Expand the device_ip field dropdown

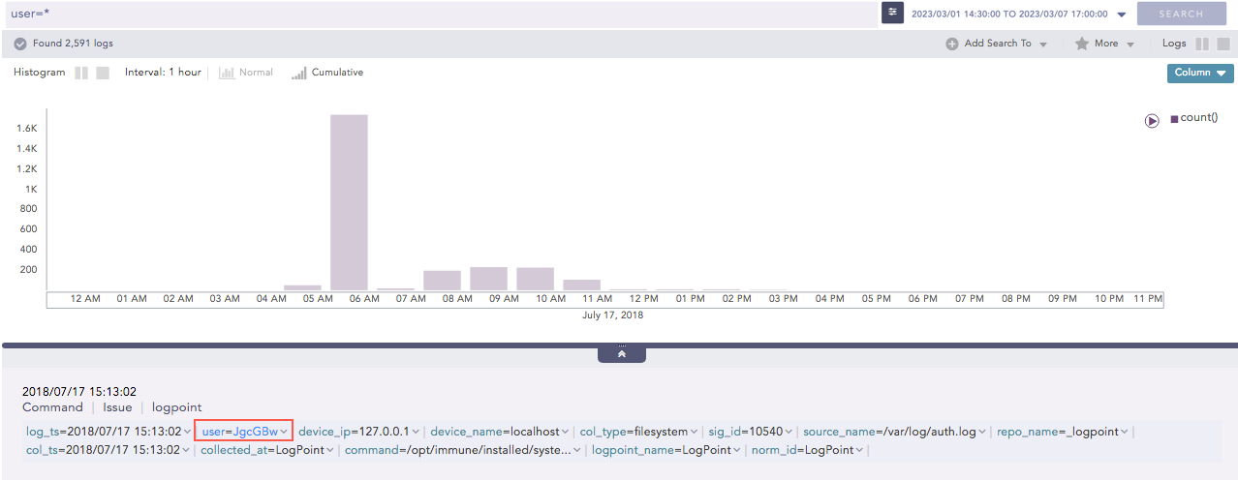click(416, 432)
